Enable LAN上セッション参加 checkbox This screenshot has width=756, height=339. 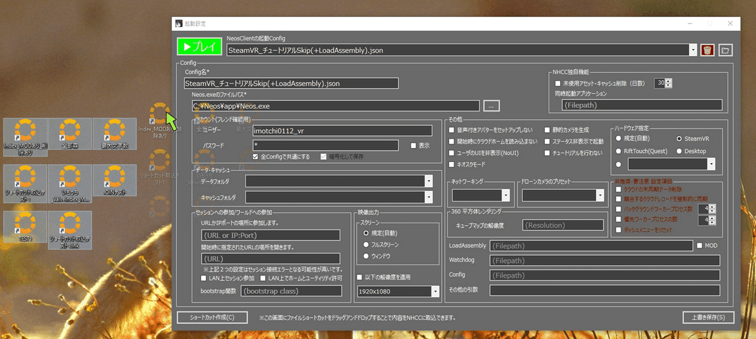pyautogui.click(x=203, y=278)
